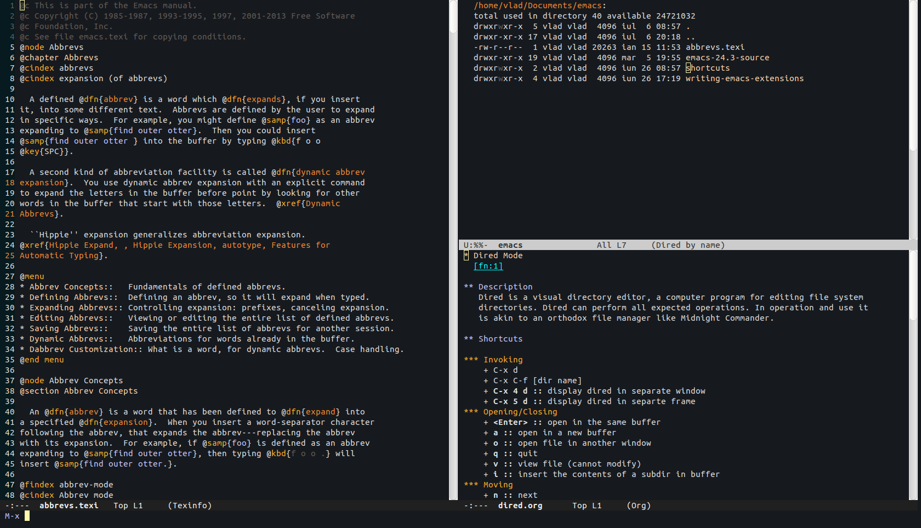921x528 pixels.
Task: Click 'total used in directory' summary line
Action: [x=584, y=16]
